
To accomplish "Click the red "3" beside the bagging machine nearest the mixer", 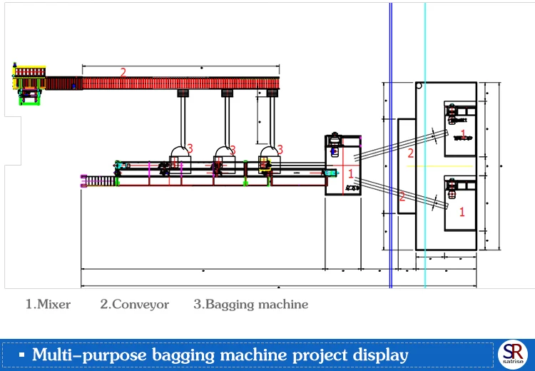I will point(280,150).
